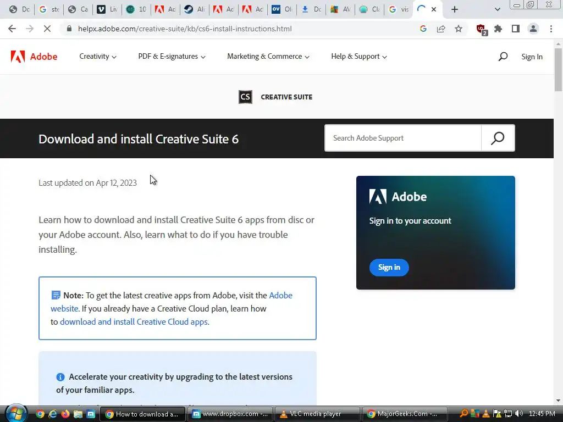The height and width of the screenshot is (422, 563).
Task: Click the Adobe wordmark in the header
Action: (x=43, y=57)
